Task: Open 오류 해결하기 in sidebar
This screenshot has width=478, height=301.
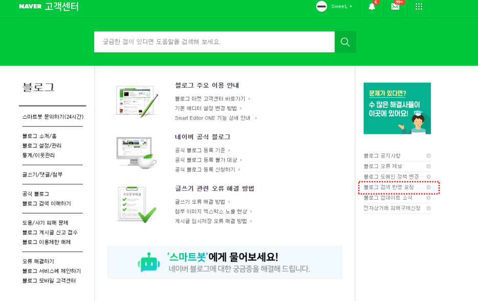Action: tap(38, 261)
